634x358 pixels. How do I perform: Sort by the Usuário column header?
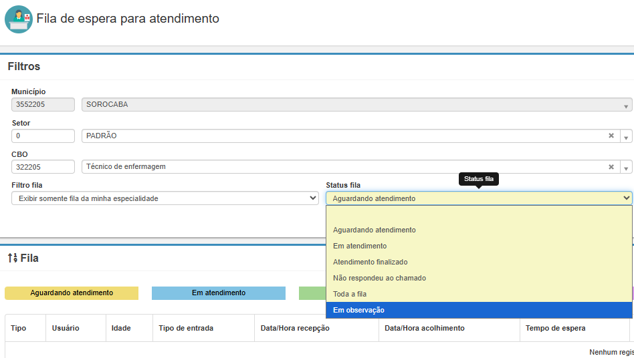coord(66,328)
